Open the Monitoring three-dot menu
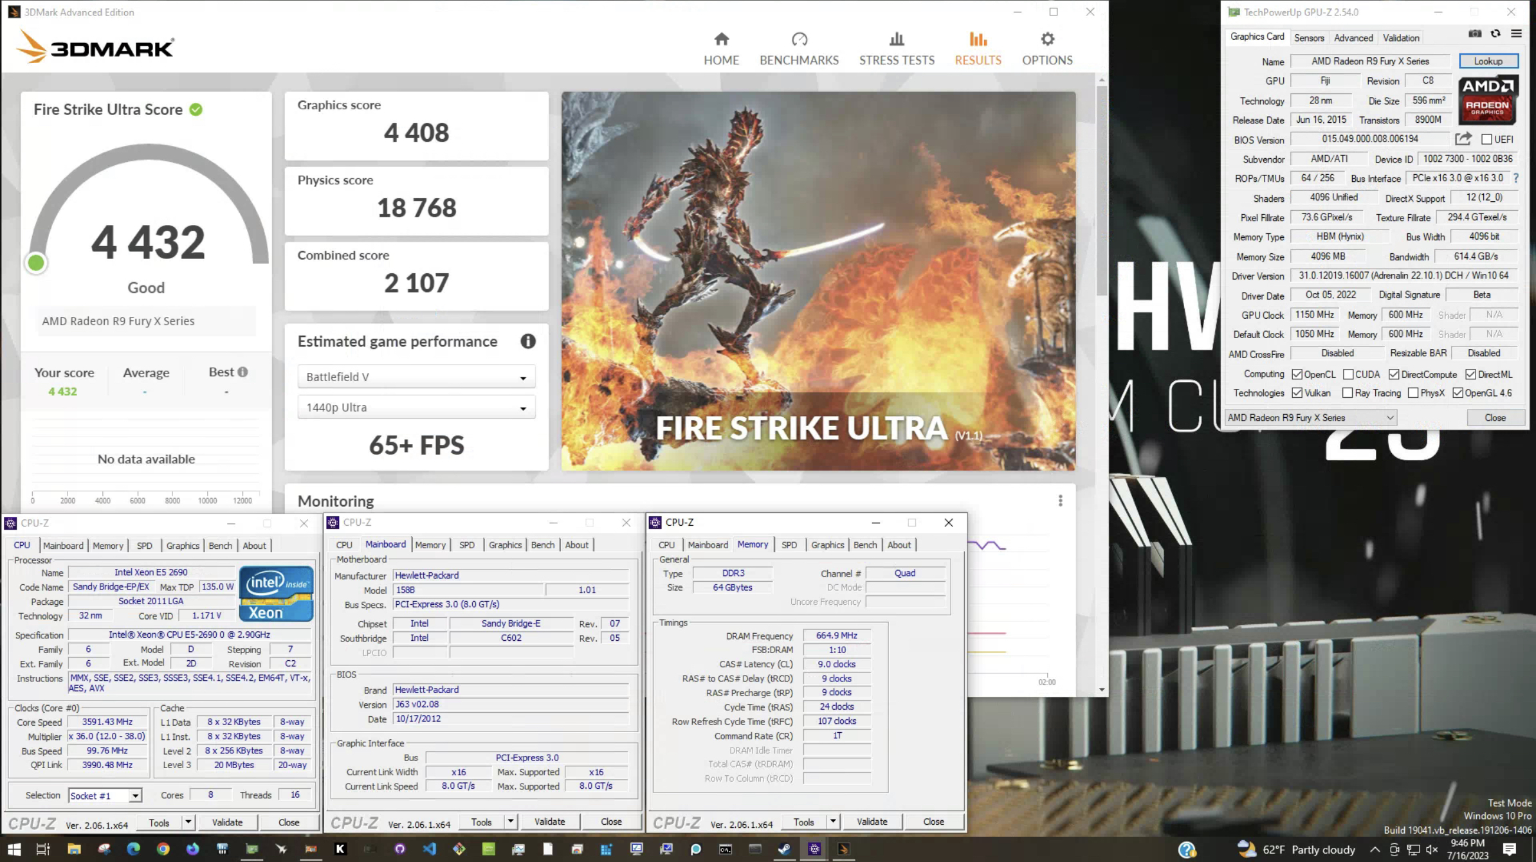This screenshot has height=862, width=1536. 1060,501
